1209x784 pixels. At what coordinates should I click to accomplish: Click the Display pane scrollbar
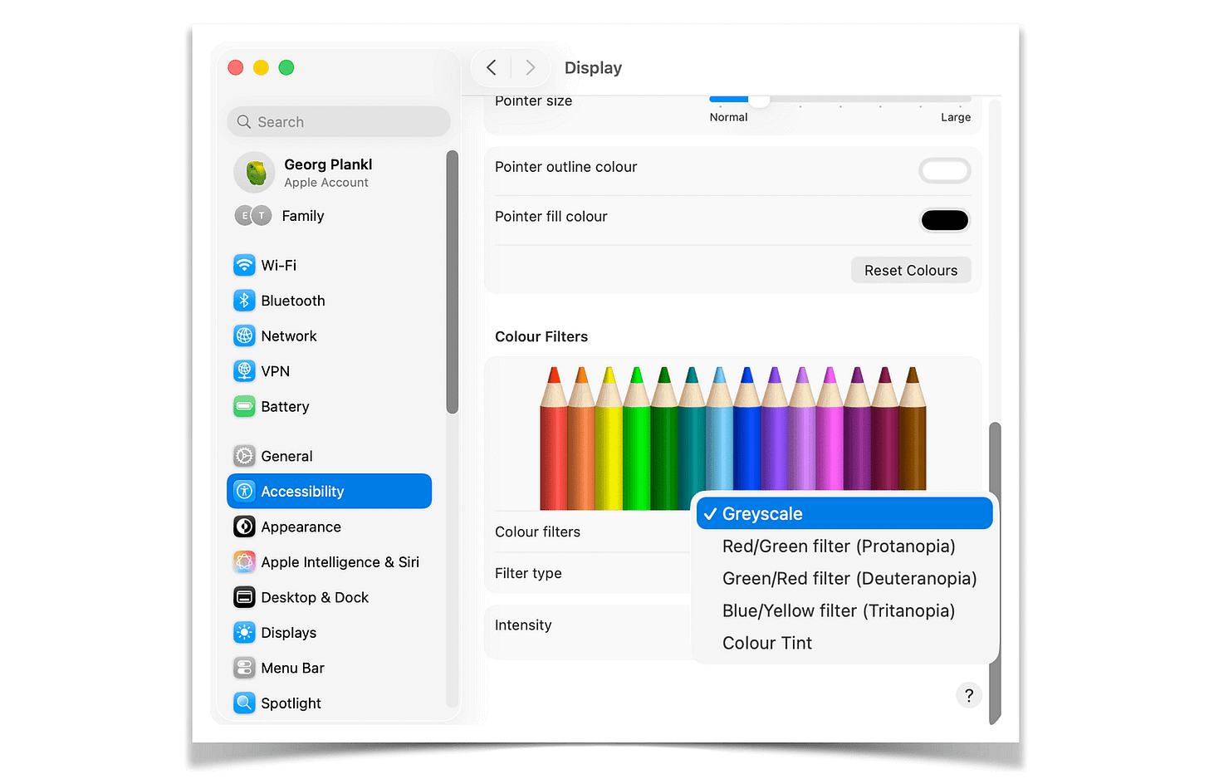tap(995, 573)
